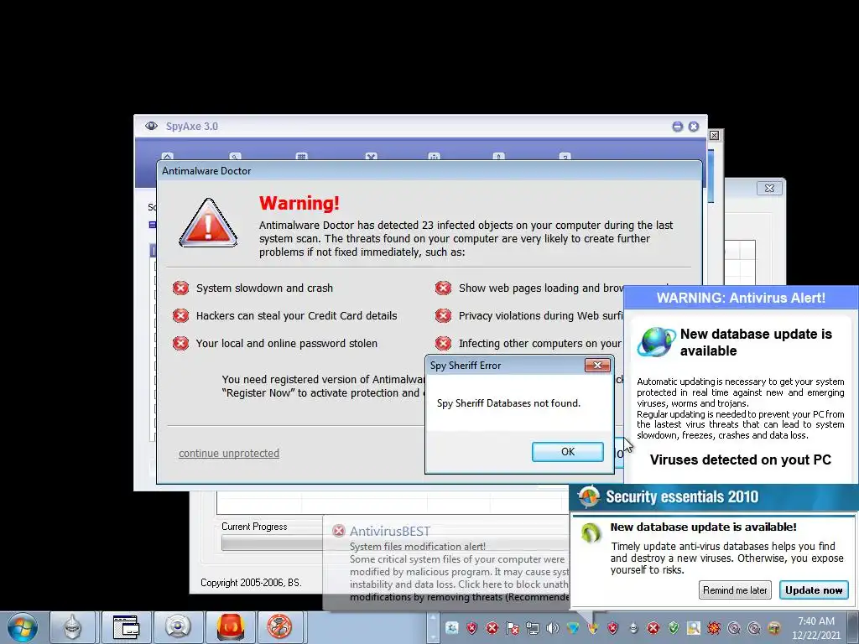Click the gear-window icon at tray start

[452, 628]
